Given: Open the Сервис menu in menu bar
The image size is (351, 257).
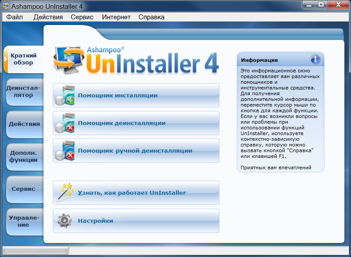Looking at the screenshot, I should click(x=82, y=17).
